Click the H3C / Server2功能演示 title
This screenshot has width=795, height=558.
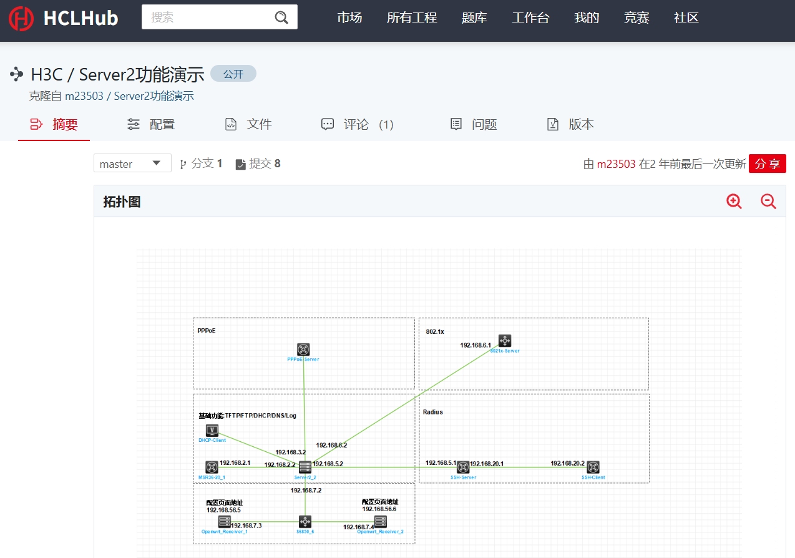117,75
